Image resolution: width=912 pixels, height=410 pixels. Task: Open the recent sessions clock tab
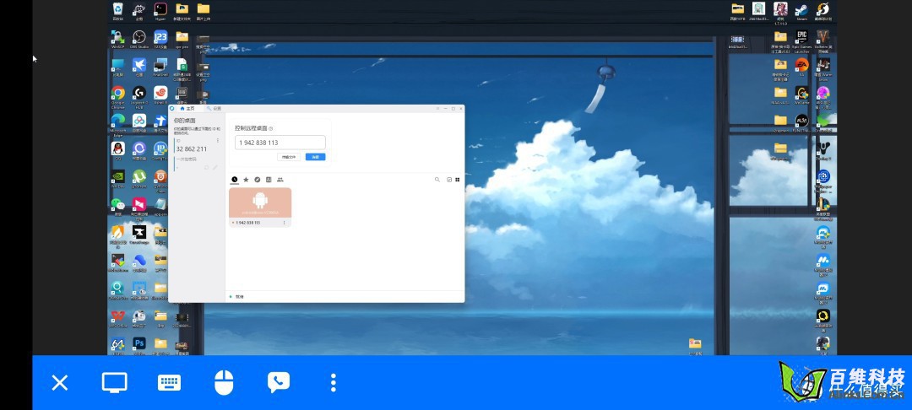pos(235,180)
